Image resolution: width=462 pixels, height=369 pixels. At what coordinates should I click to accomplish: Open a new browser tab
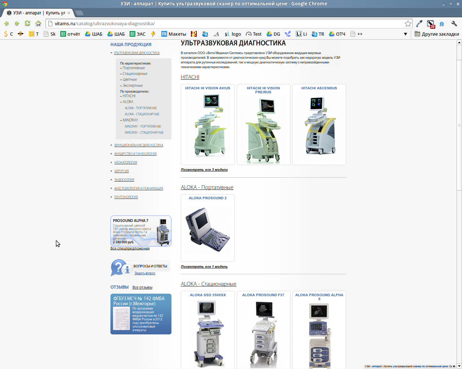(79, 13)
